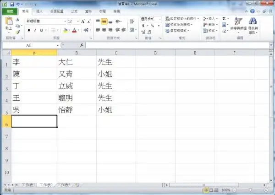Switch to the Page Layout (版面配置) tab
Screen dimensions: 275x195
click(x=57, y=11)
